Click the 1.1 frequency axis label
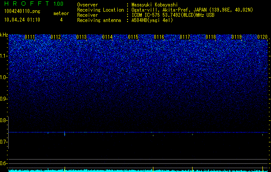Screen dimensions: 271x172 [3, 56]
